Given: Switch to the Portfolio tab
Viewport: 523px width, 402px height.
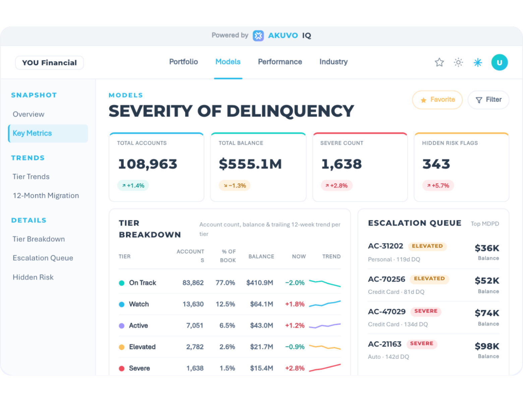Looking at the screenshot, I should coord(183,62).
